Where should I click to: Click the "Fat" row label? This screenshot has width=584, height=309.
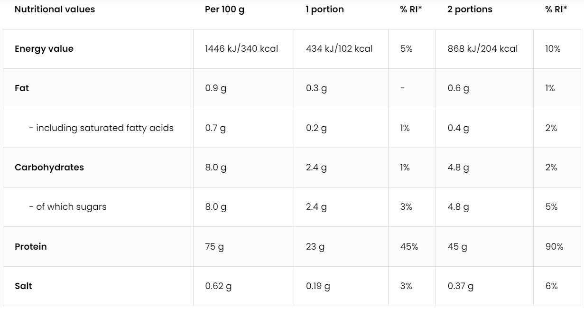[22, 88]
